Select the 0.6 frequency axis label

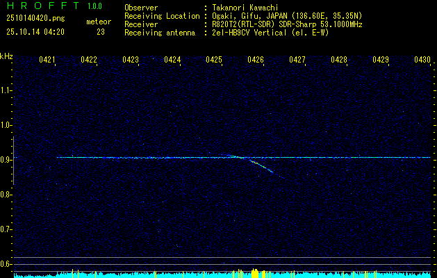pos(6,264)
